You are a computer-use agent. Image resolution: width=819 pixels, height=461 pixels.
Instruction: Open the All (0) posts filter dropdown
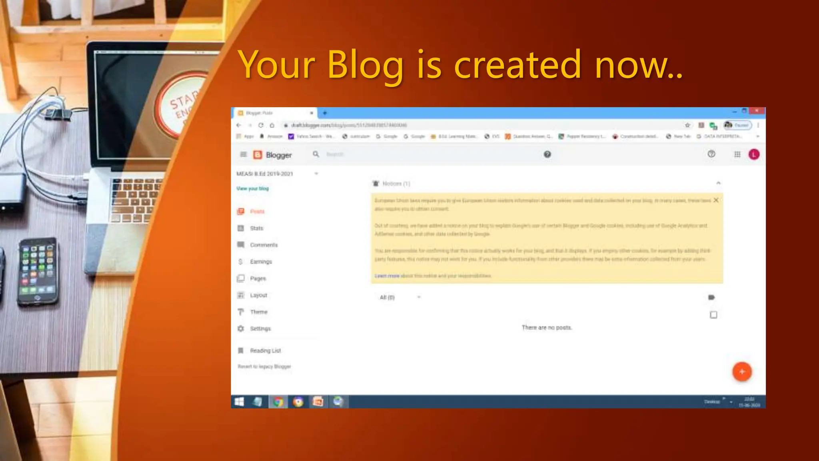[400, 297]
